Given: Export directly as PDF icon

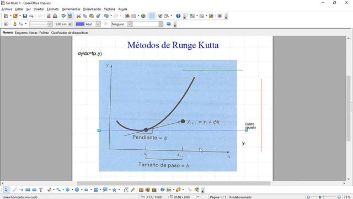Looking at the screenshot, I should (x=49, y=16).
